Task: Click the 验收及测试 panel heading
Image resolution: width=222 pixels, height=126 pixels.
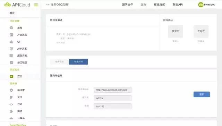Action: pyautogui.click(x=56, y=20)
